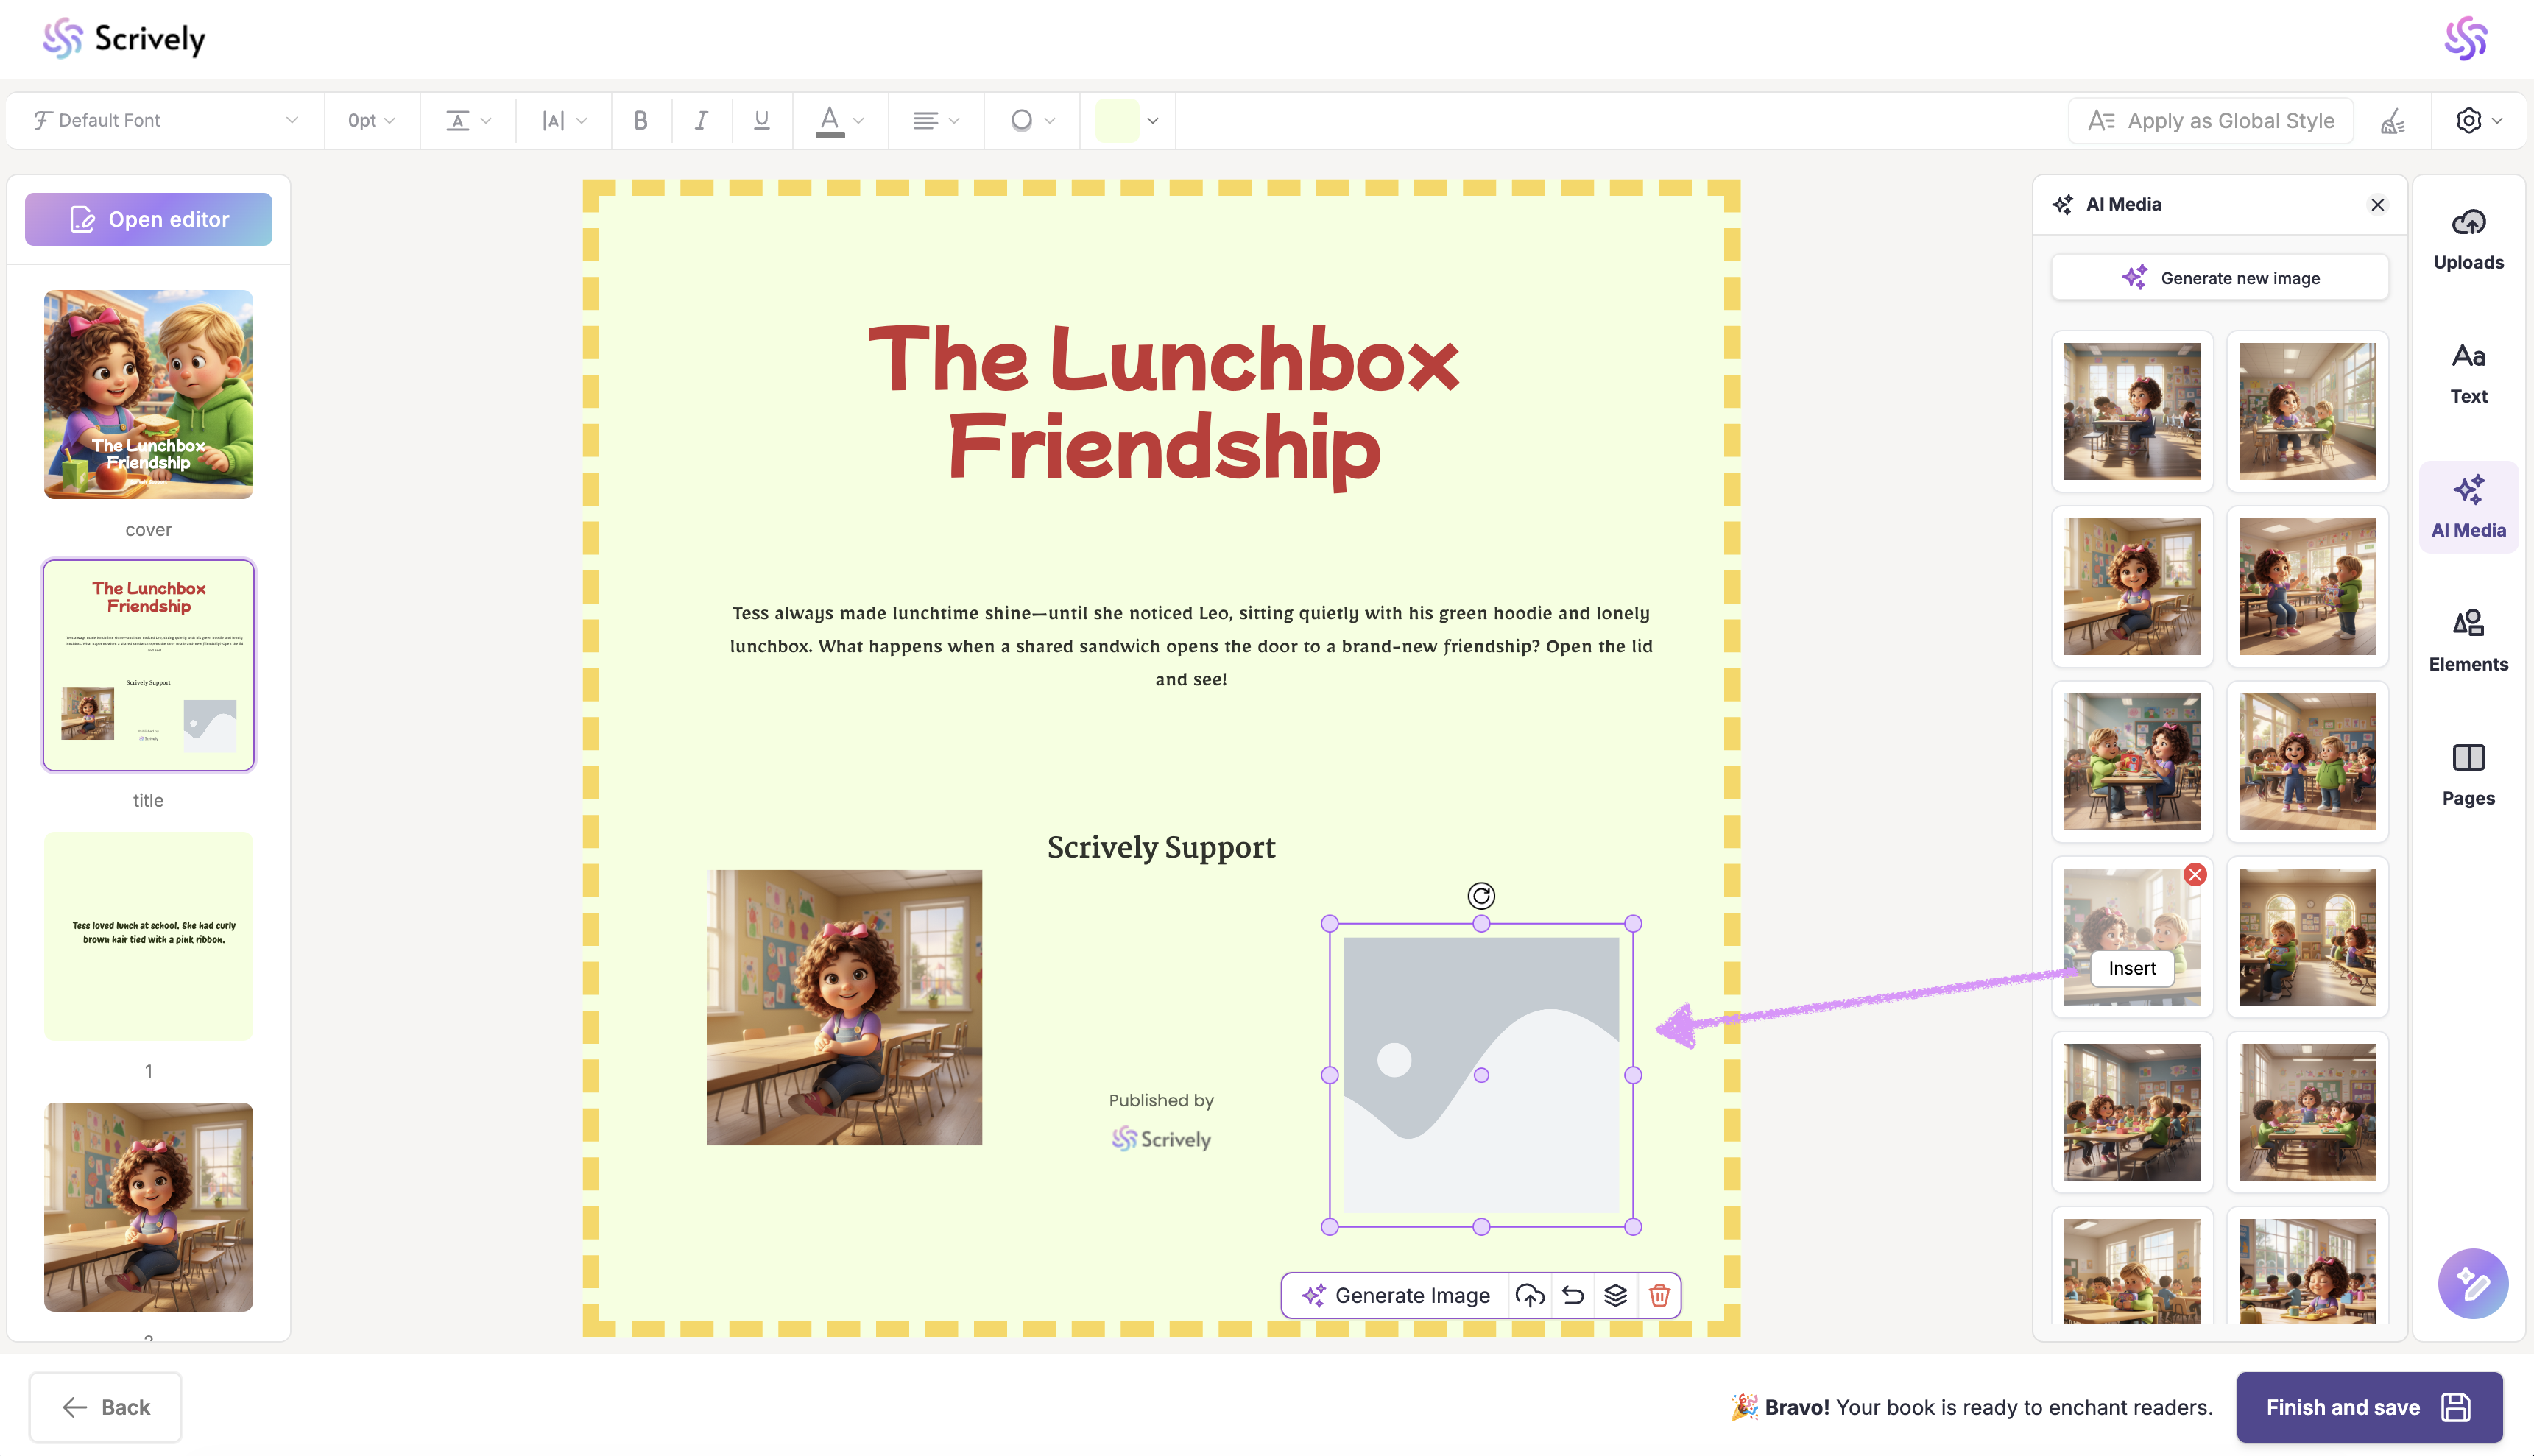Open the text alignment dropdown
The height and width of the screenshot is (1456, 2534).
(x=935, y=121)
